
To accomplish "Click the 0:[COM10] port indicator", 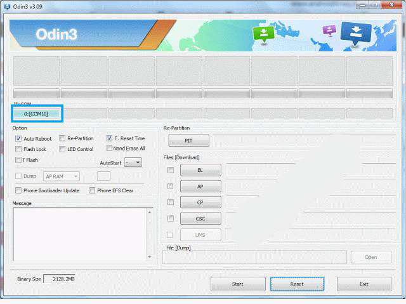I will (x=36, y=114).
